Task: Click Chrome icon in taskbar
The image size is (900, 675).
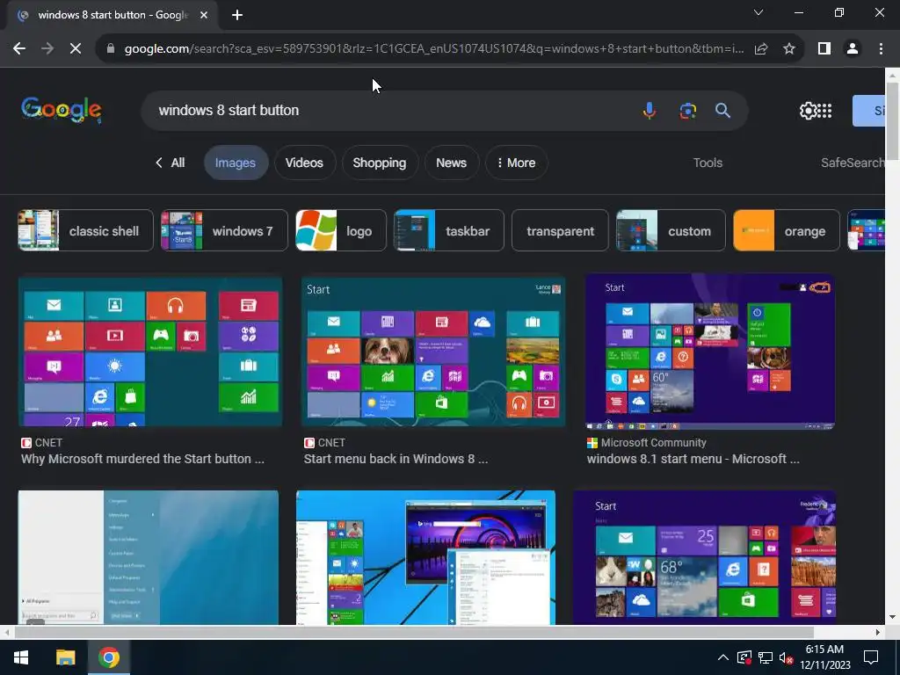Action: [x=108, y=657]
